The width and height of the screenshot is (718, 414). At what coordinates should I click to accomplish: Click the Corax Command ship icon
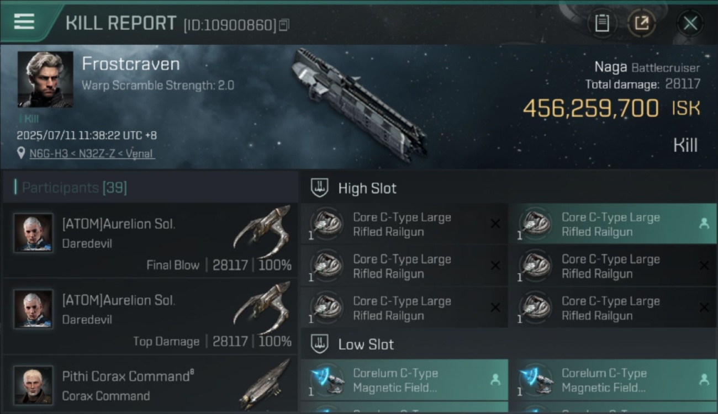point(265,384)
